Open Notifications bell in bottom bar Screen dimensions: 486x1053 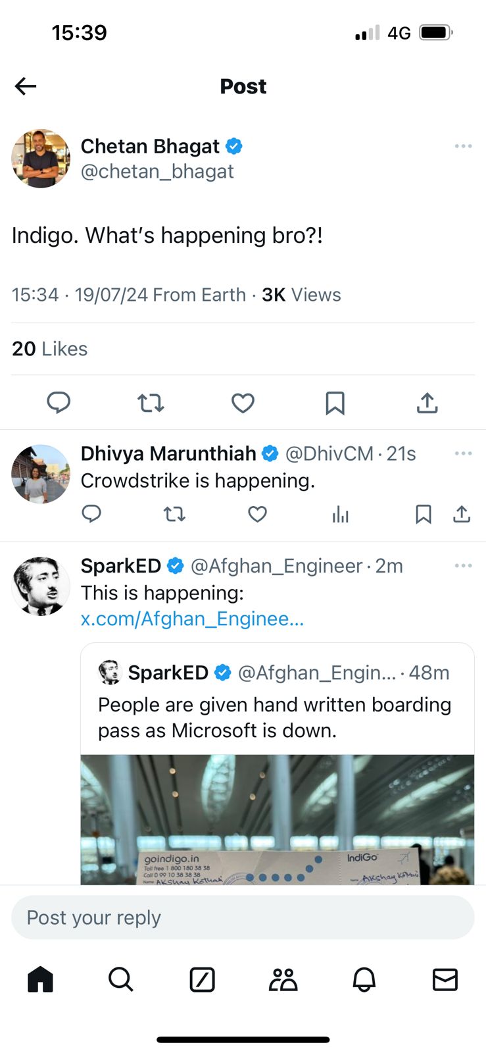[x=364, y=979]
